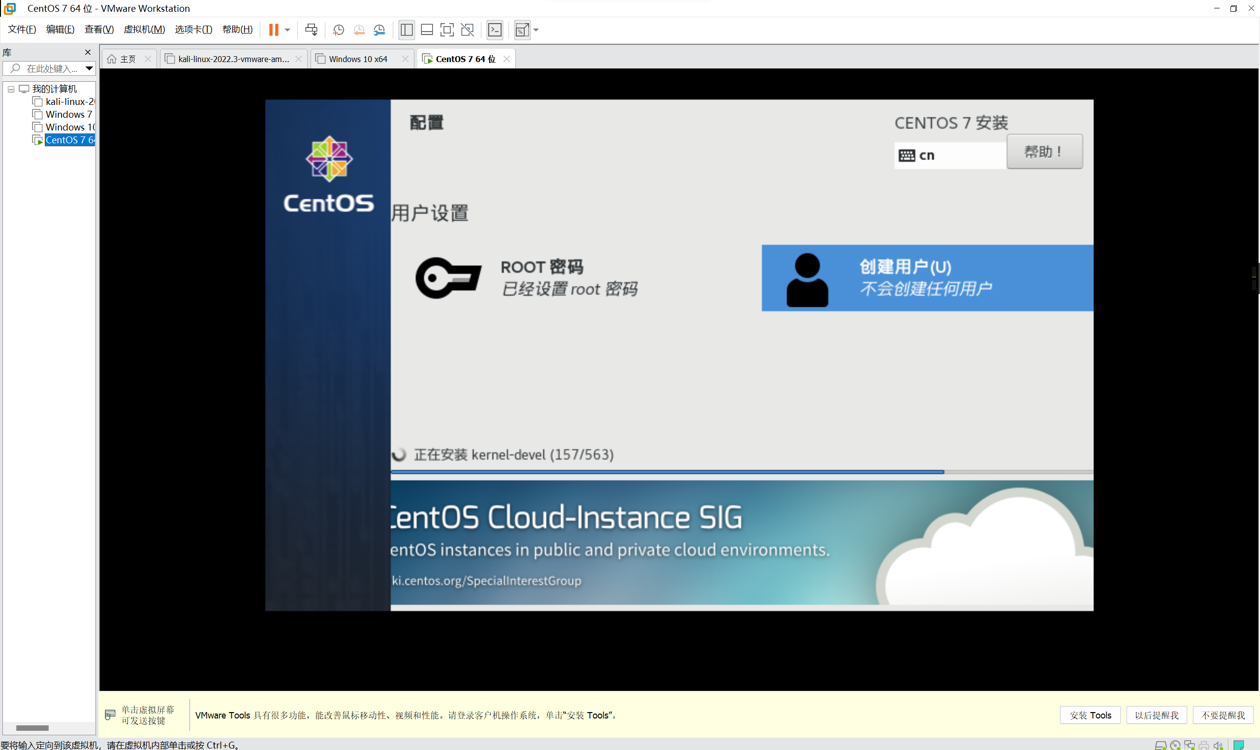Toggle the thumbnail bar view
The width and height of the screenshot is (1260, 750).
pos(427,30)
